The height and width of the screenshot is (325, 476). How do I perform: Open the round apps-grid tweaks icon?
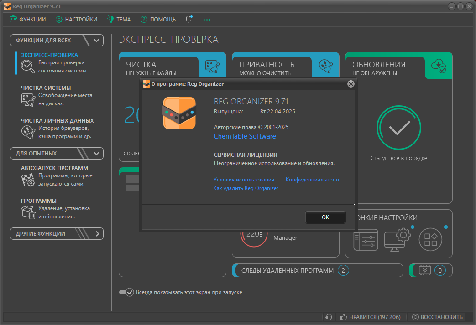pyautogui.click(x=430, y=239)
